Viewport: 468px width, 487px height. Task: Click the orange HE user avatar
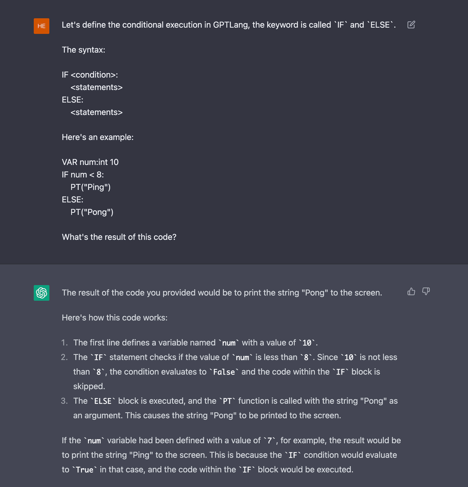[x=41, y=26]
